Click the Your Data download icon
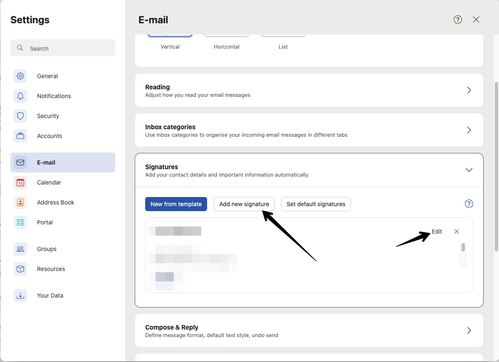This screenshot has height=362, width=499. click(x=20, y=296)
